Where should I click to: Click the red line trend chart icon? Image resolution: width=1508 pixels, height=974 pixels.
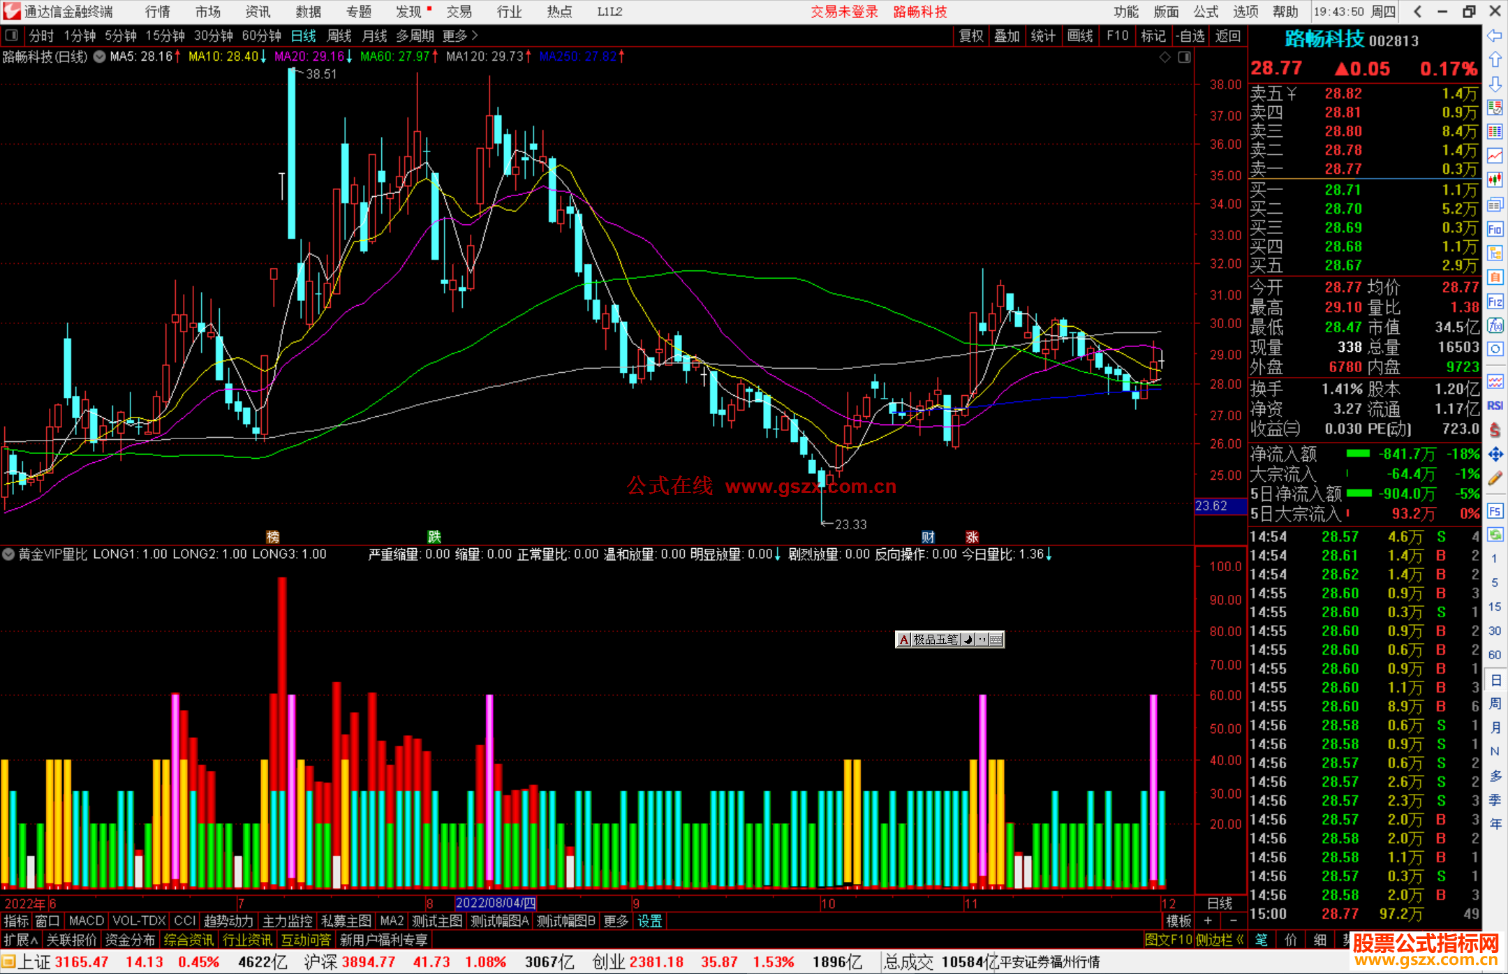(1495, 156)
